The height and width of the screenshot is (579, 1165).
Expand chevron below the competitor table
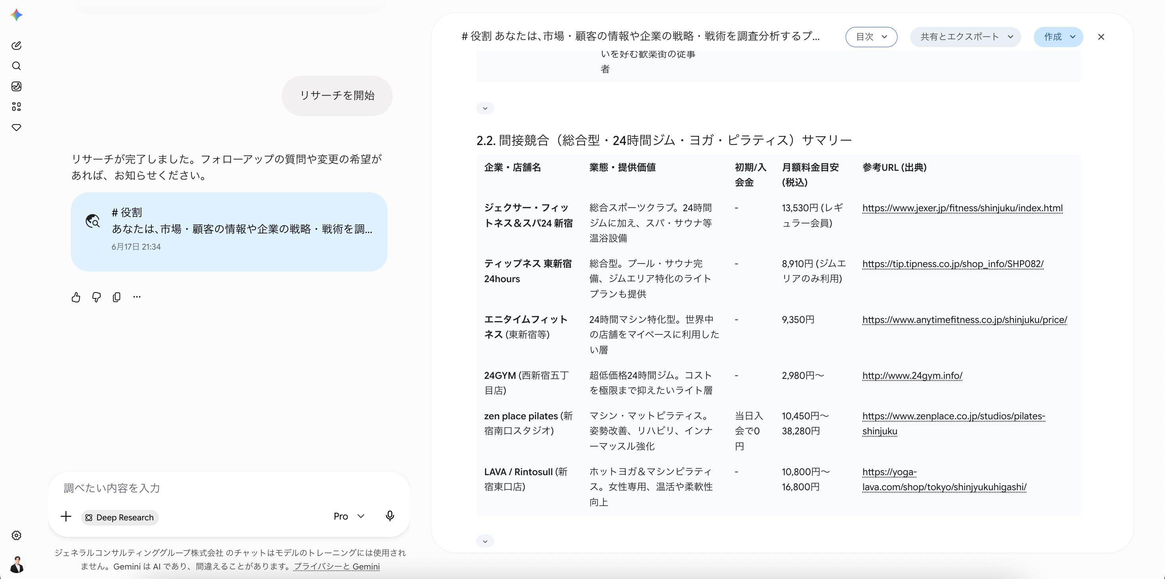pos(485,541)
